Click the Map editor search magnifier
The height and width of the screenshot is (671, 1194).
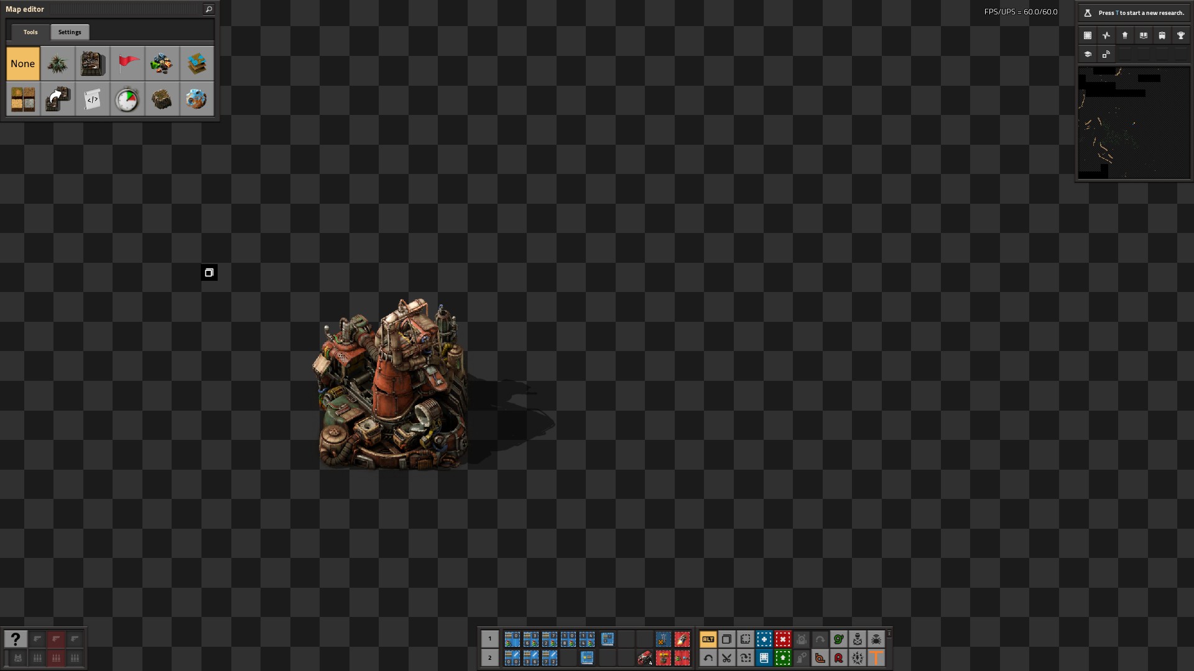209,9
